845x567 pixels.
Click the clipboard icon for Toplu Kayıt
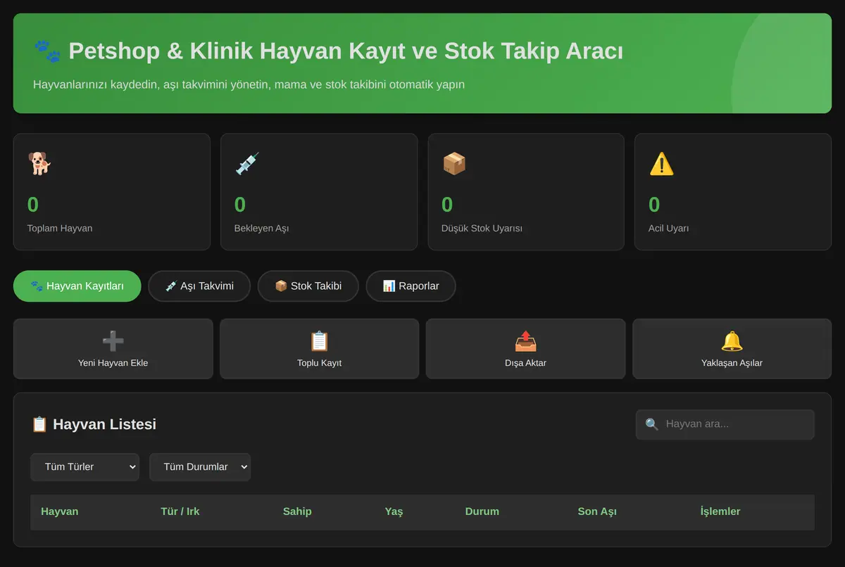coord(319,341)
